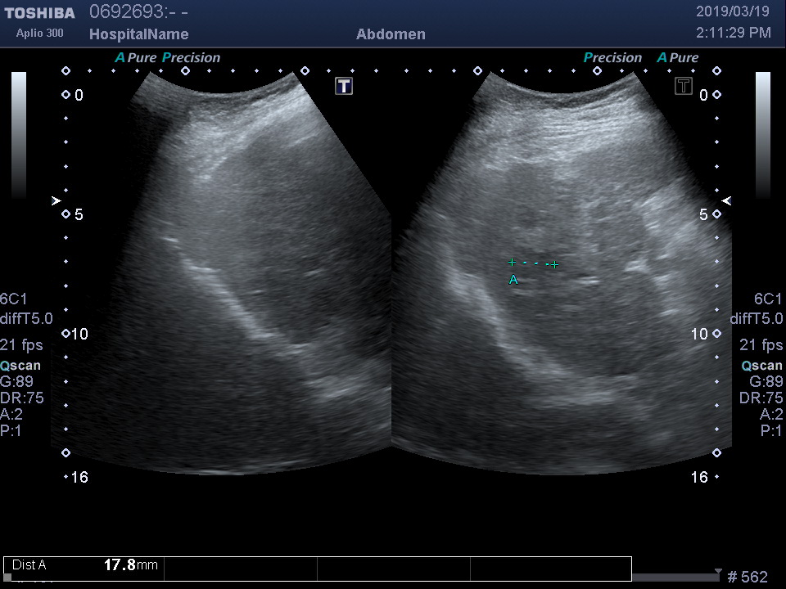The height and width of the screenshot is (589, 786).
Task: Select the right caliper cross of measurement A
Action: [x=555, y=264]
